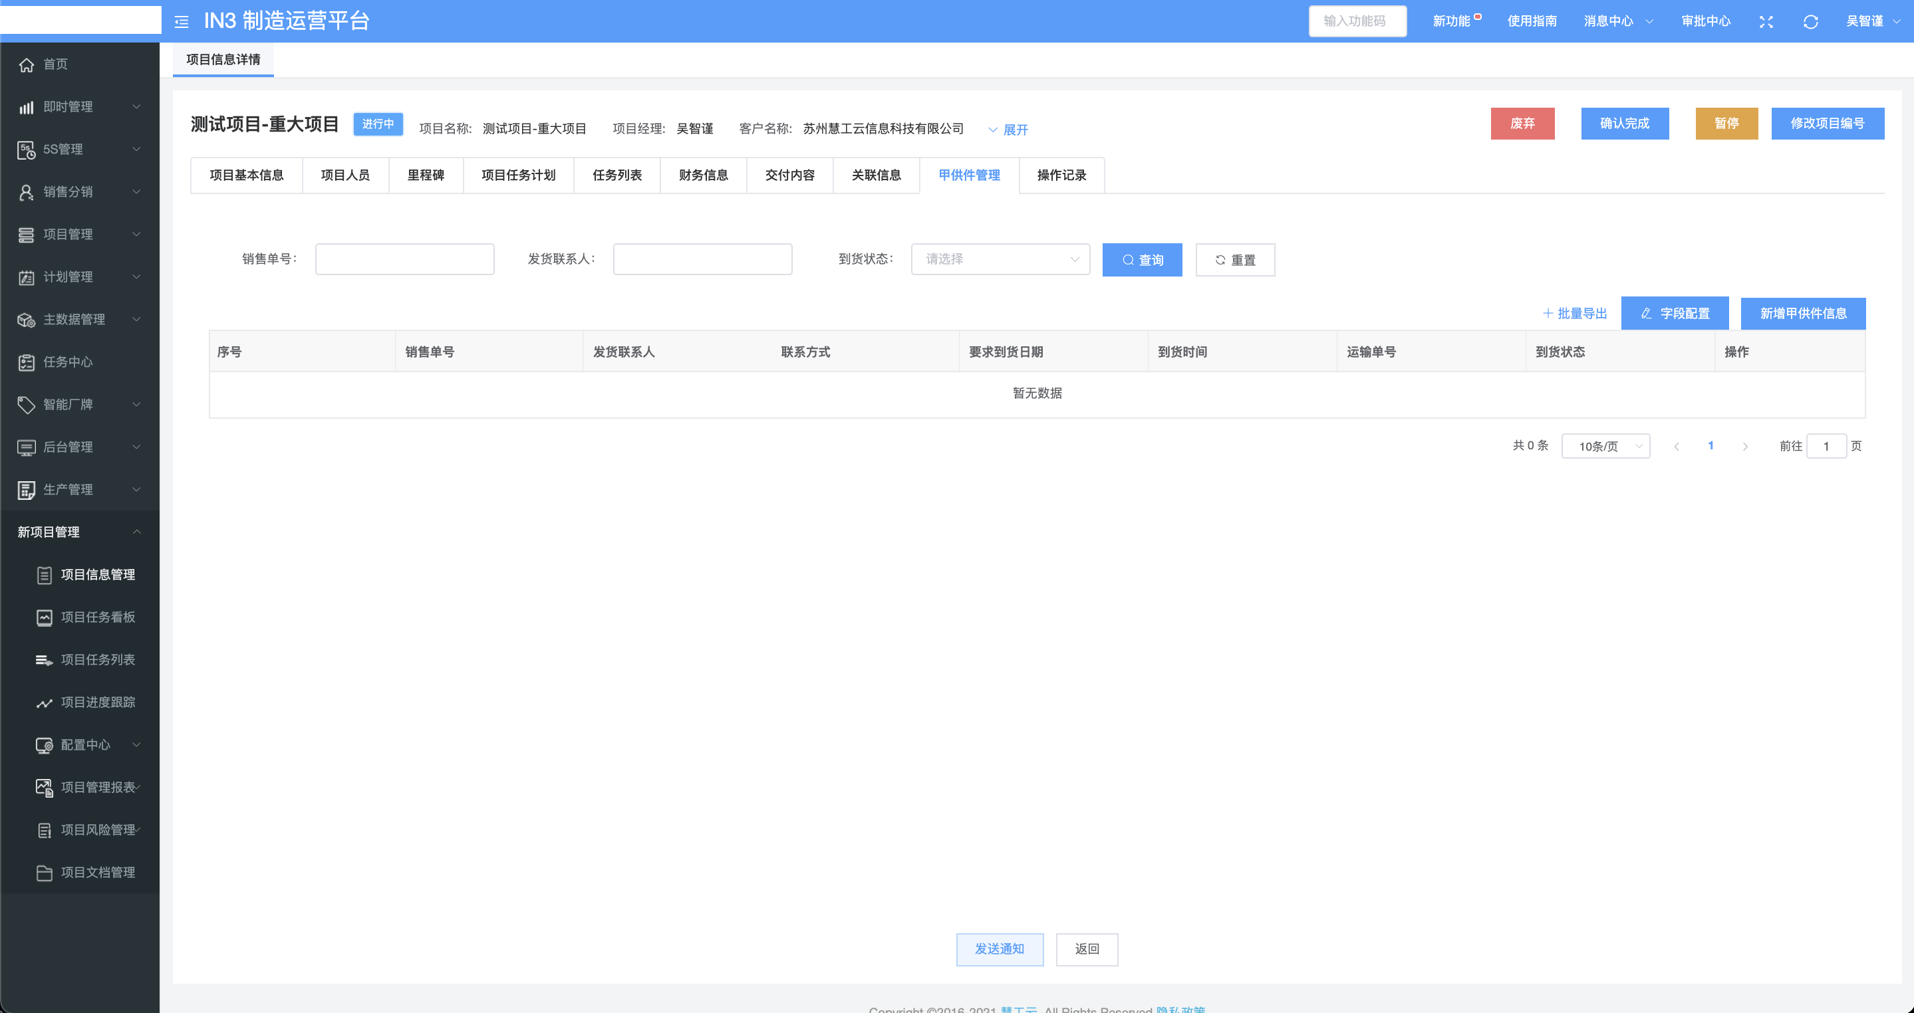This screenshot has height=1013, width=1914.
Task: Click the sidebar collapse hamburger icon
Action: pyautogui.click(x=182, y=21)
